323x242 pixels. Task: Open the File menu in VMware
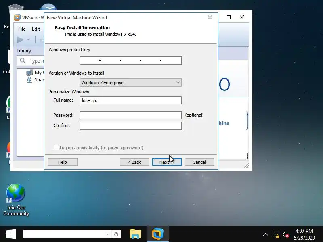click(x=22, y=29)
